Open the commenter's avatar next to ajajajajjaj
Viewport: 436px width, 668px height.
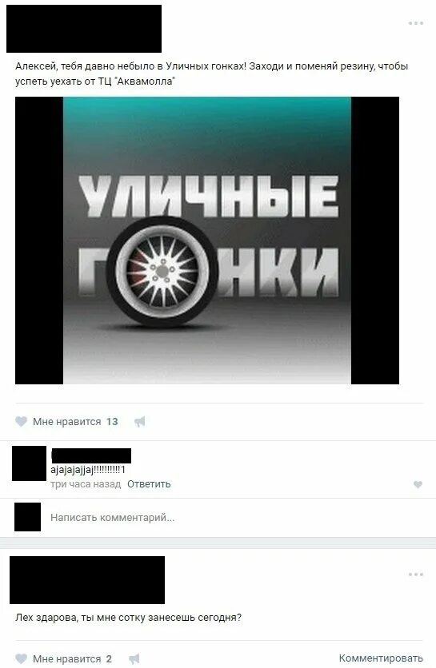coord(29,463)
